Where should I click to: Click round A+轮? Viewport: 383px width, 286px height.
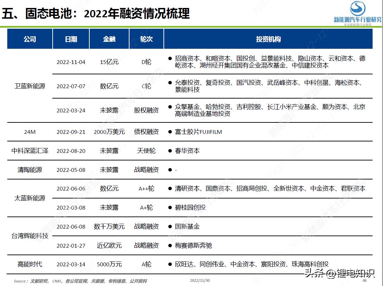pyautogui.click(x=146, y=207)
